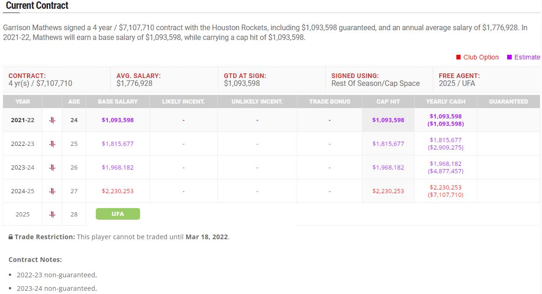
Task: Select the BASE SALARY column header
Action: tap(118, 101)
